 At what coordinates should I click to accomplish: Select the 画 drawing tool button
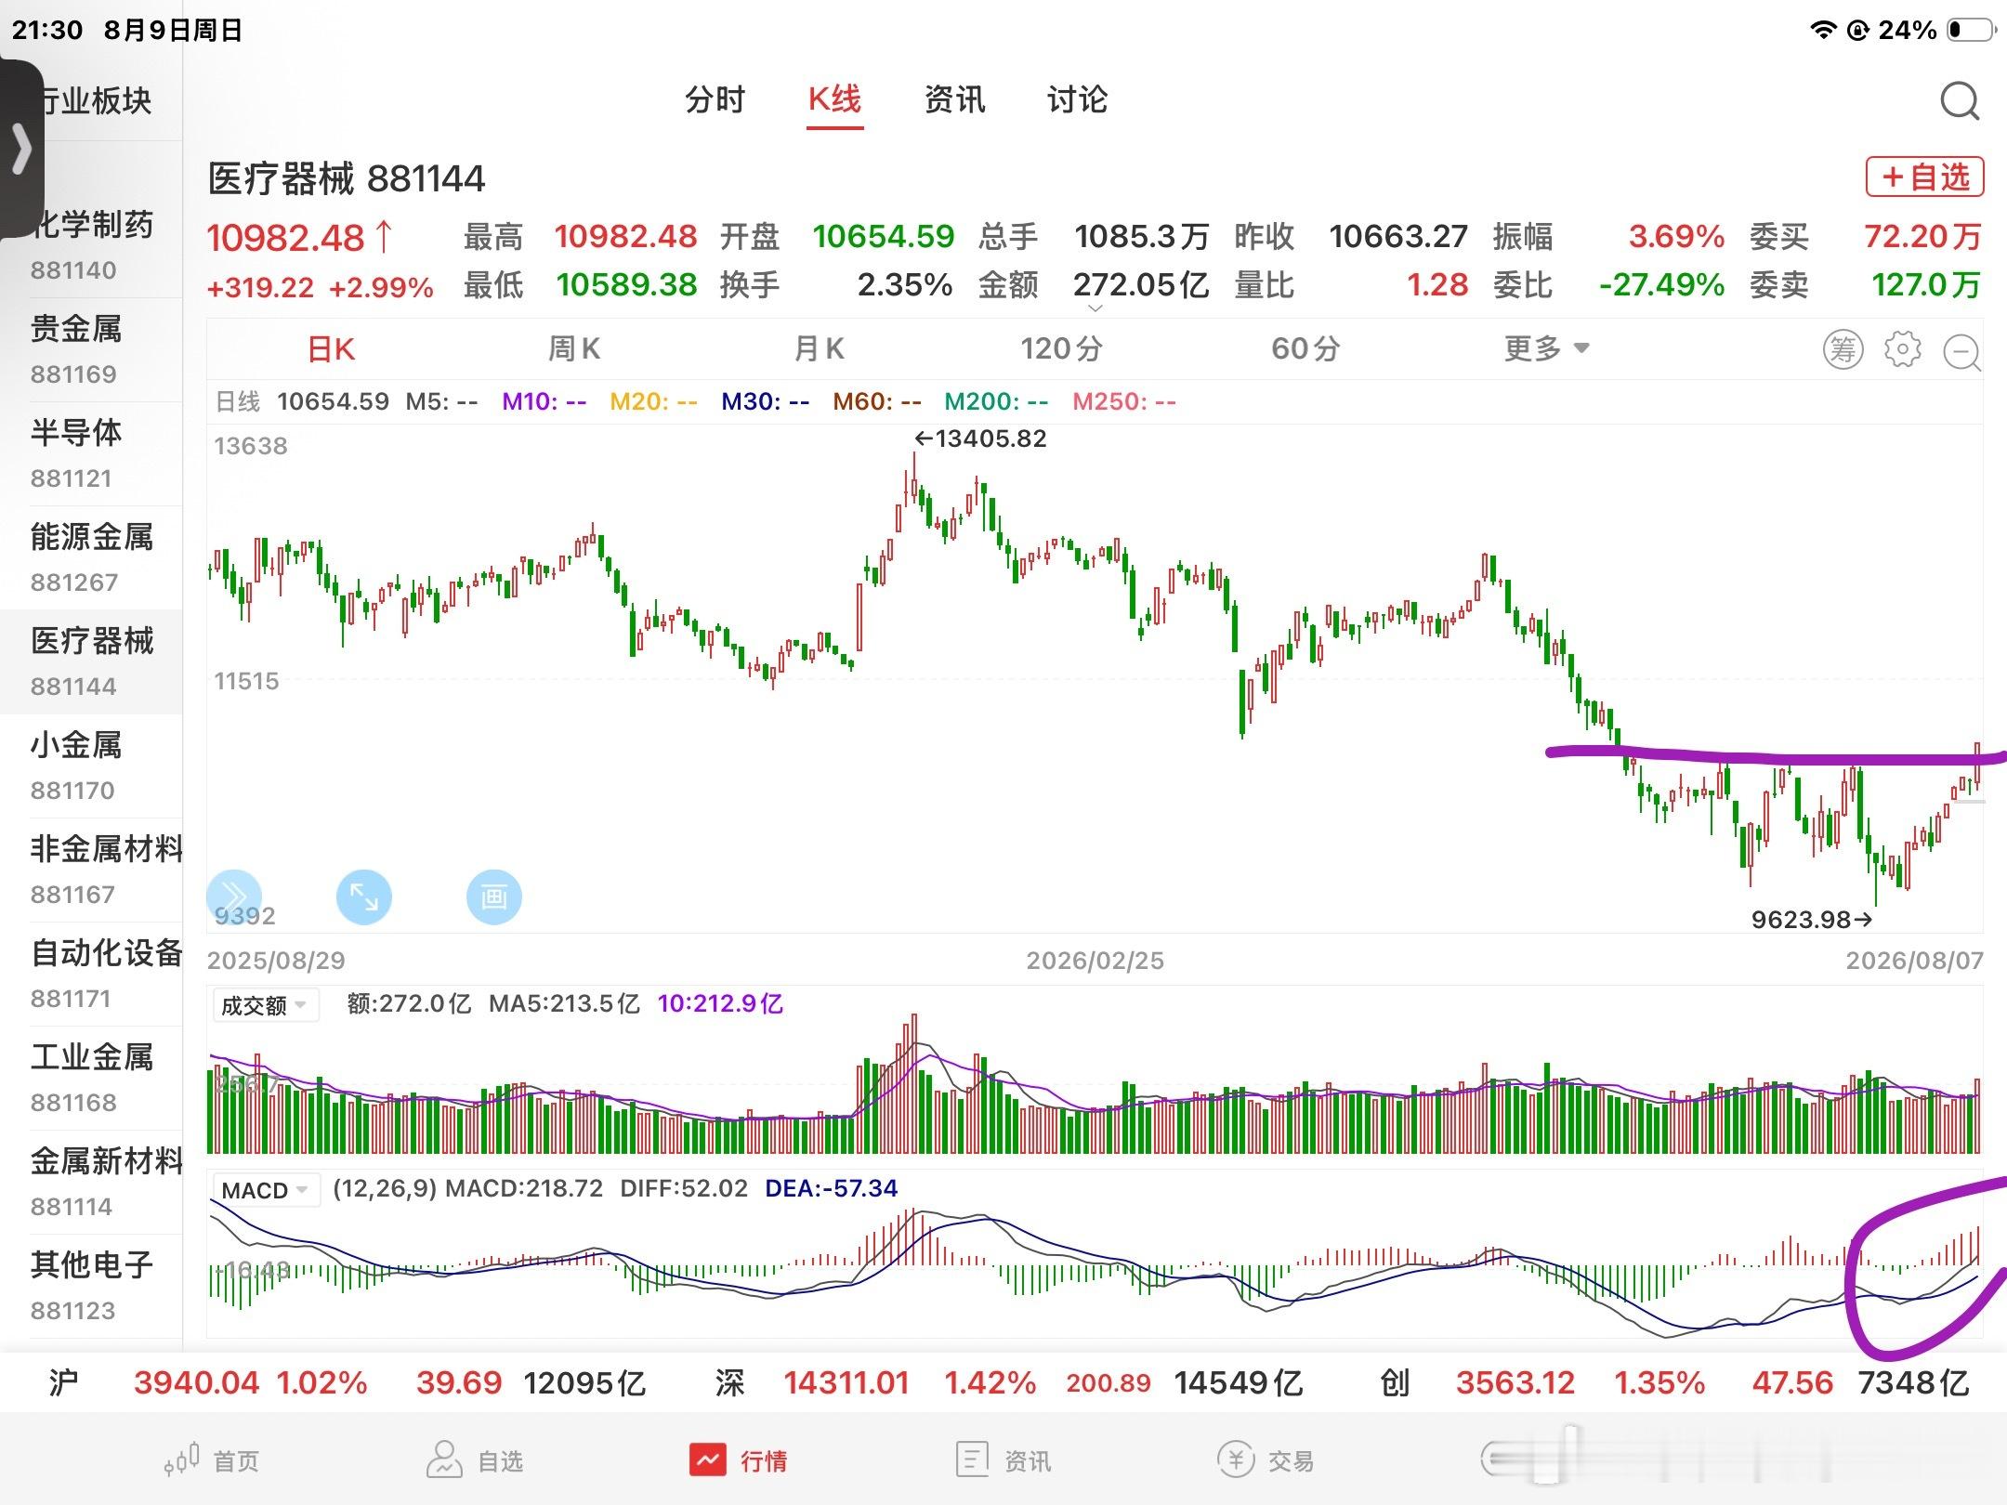click(493, 897)
